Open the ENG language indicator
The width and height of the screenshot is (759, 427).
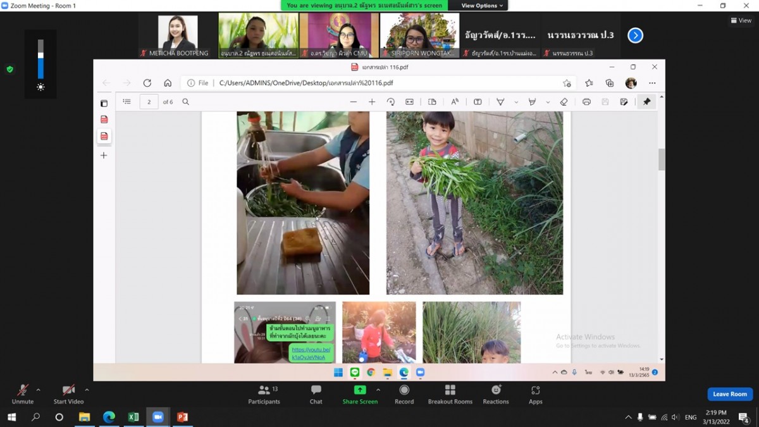click(691, 418)
